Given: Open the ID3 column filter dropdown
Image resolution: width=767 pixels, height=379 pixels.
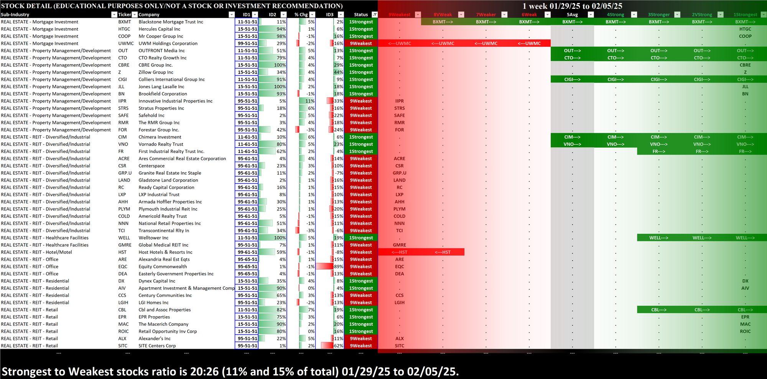Looking at the screenshot, I should tap(341, 15).
